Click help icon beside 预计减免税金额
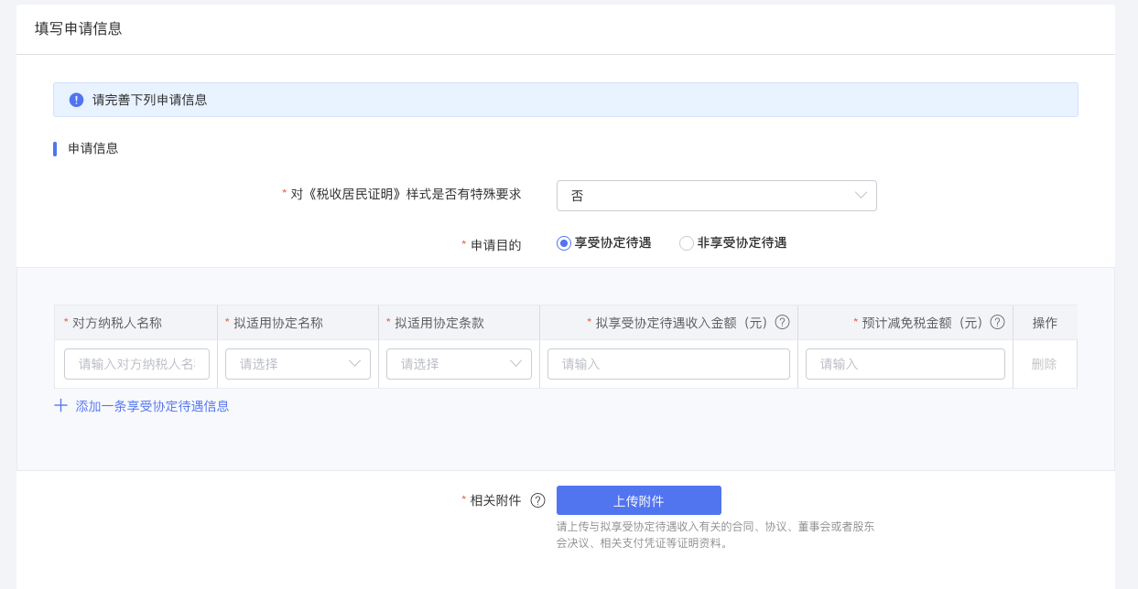 click(997, 322)
